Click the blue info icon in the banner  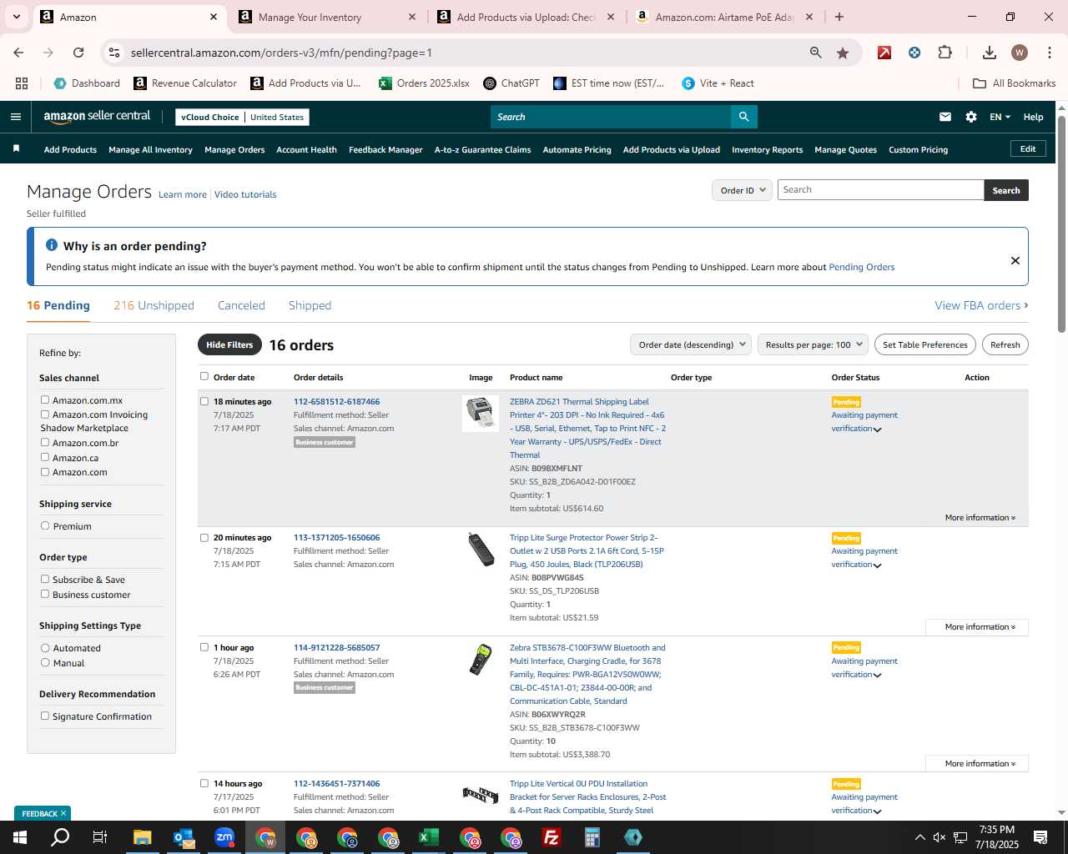pyautogui.click(x=52, y=245)
